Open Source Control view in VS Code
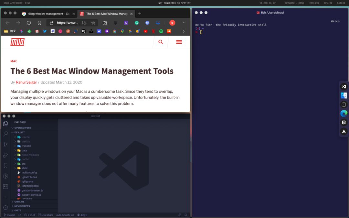 point(5,144)
